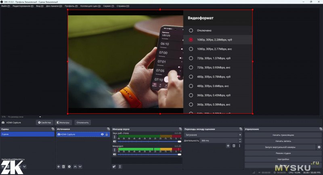
Task: Open the Редактирование menu
Action: tap(23, 6)
